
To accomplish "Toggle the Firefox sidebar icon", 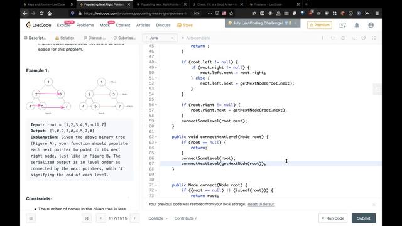I will pyautogui.click(x=263, y=13).
